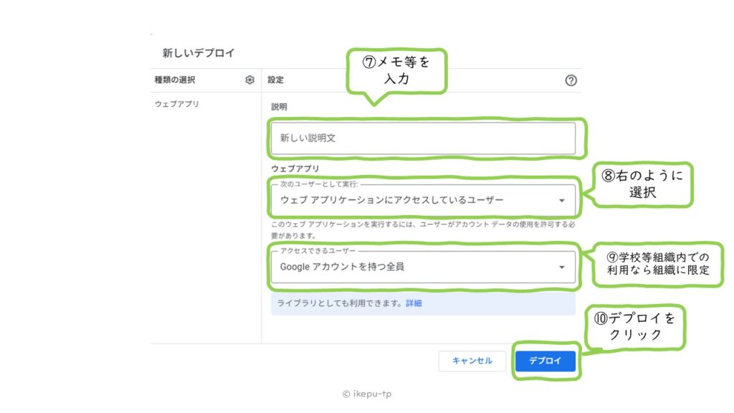Click the 新しいデプロイ dialog title
Image resolution: width=734 pixels, height=413 pixels.
tap(199, 53)
